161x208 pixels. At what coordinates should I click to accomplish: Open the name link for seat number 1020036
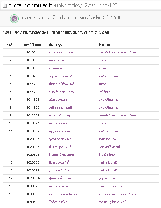click(x=60, y=139)
